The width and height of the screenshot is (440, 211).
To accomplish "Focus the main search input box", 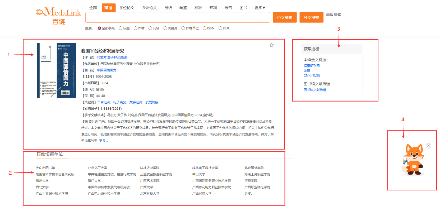I will tap(178, 17).
